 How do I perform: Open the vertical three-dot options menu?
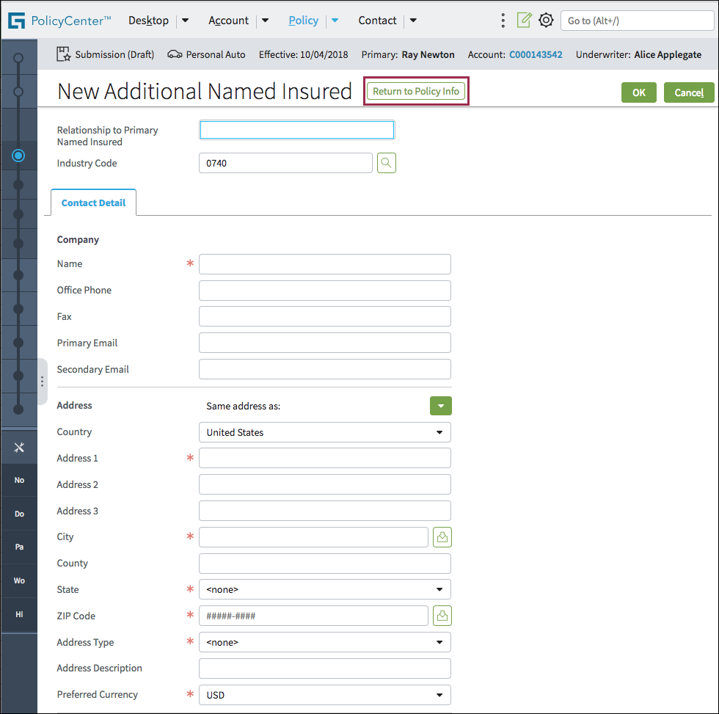[x=503, y=21]
